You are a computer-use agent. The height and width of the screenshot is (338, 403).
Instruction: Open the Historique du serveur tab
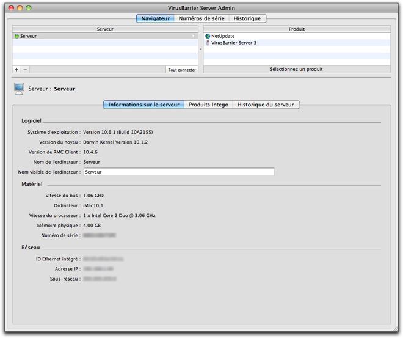266,105
